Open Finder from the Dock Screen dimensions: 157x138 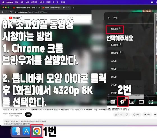coord(16,131)
